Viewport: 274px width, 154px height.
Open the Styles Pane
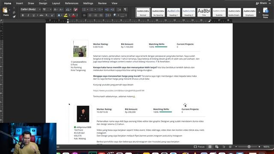coord(265,13)
